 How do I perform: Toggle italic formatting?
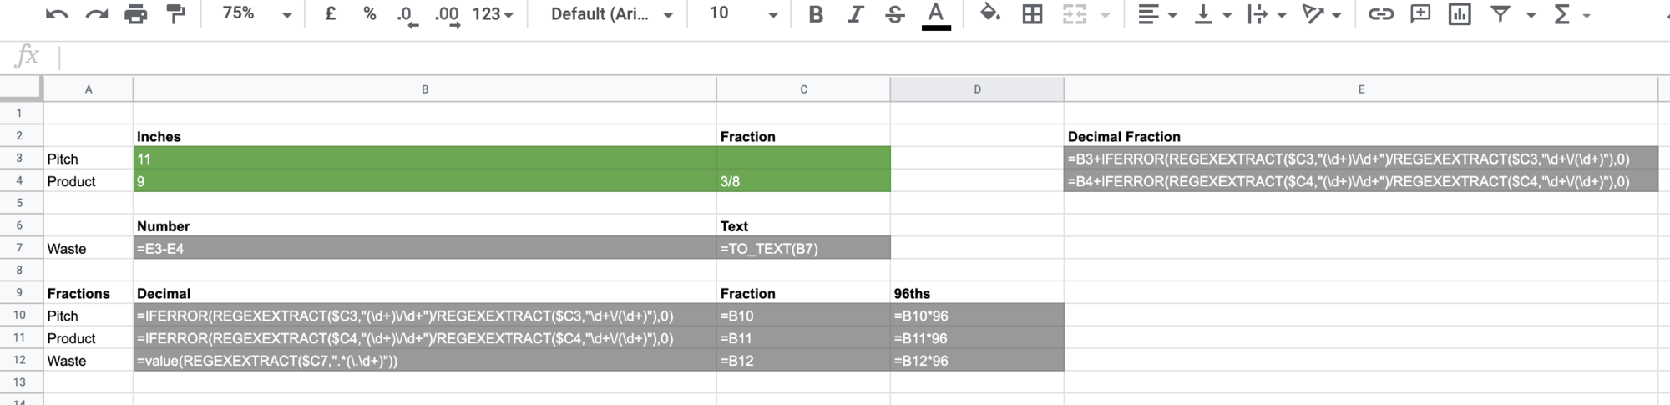[x=855, y=14]
